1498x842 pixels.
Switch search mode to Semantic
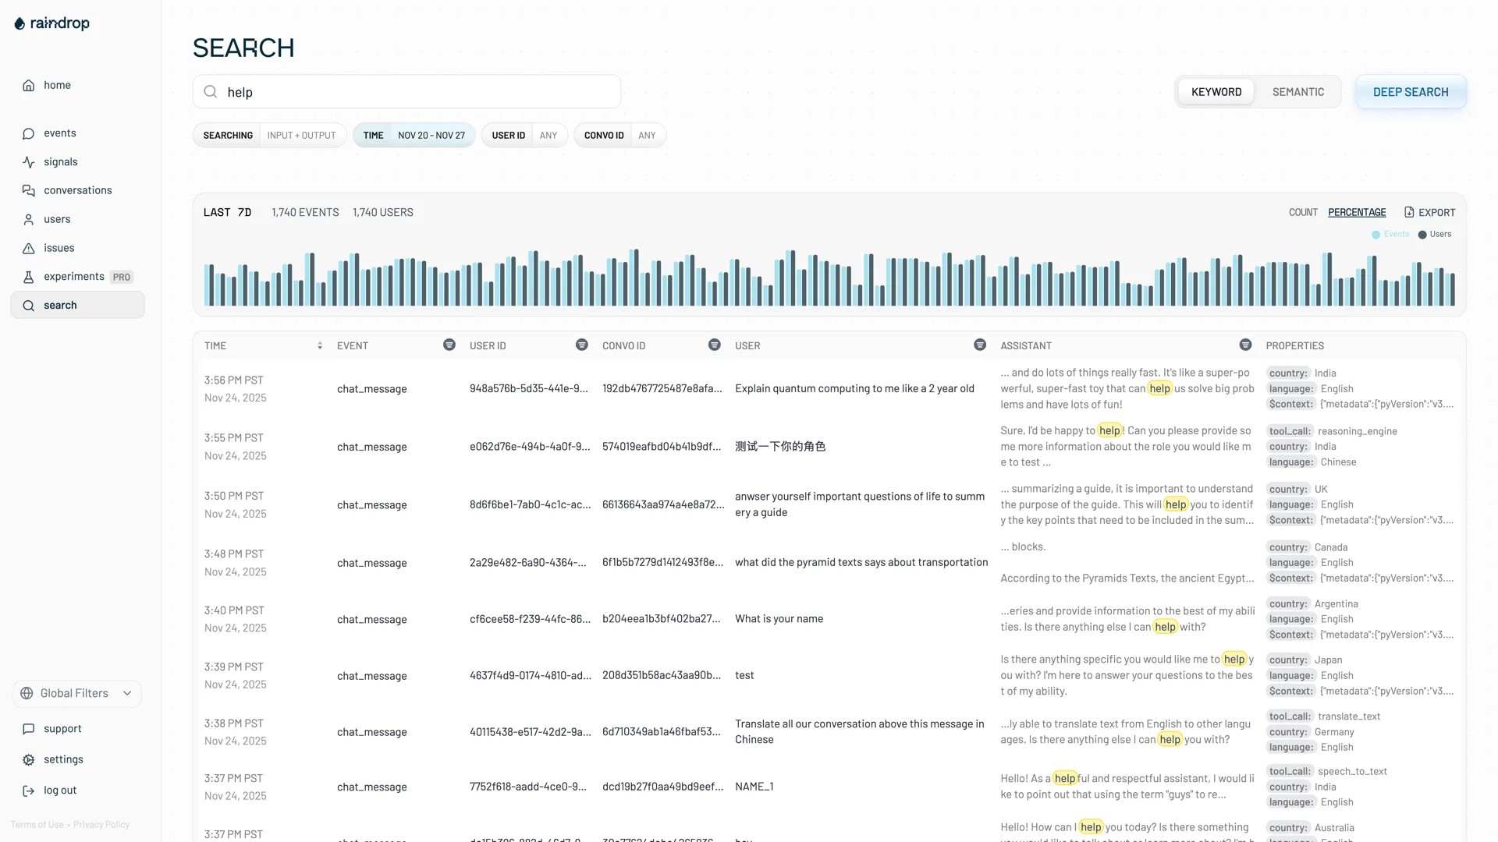(1297, 92)
